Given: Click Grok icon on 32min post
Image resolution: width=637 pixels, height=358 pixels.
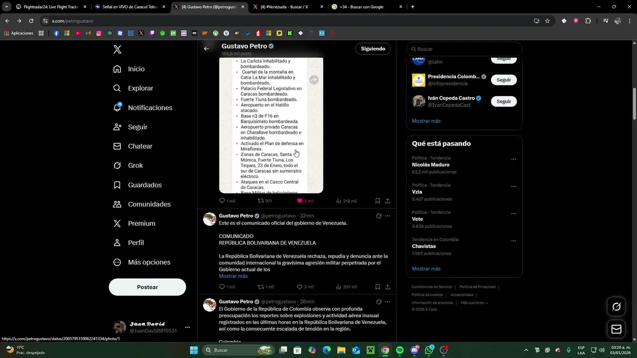Looking at the screenshot, I should coord(379,216).
